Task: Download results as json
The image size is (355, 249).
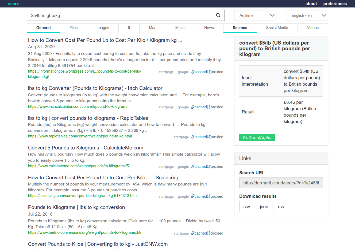Action: (264, 207)
